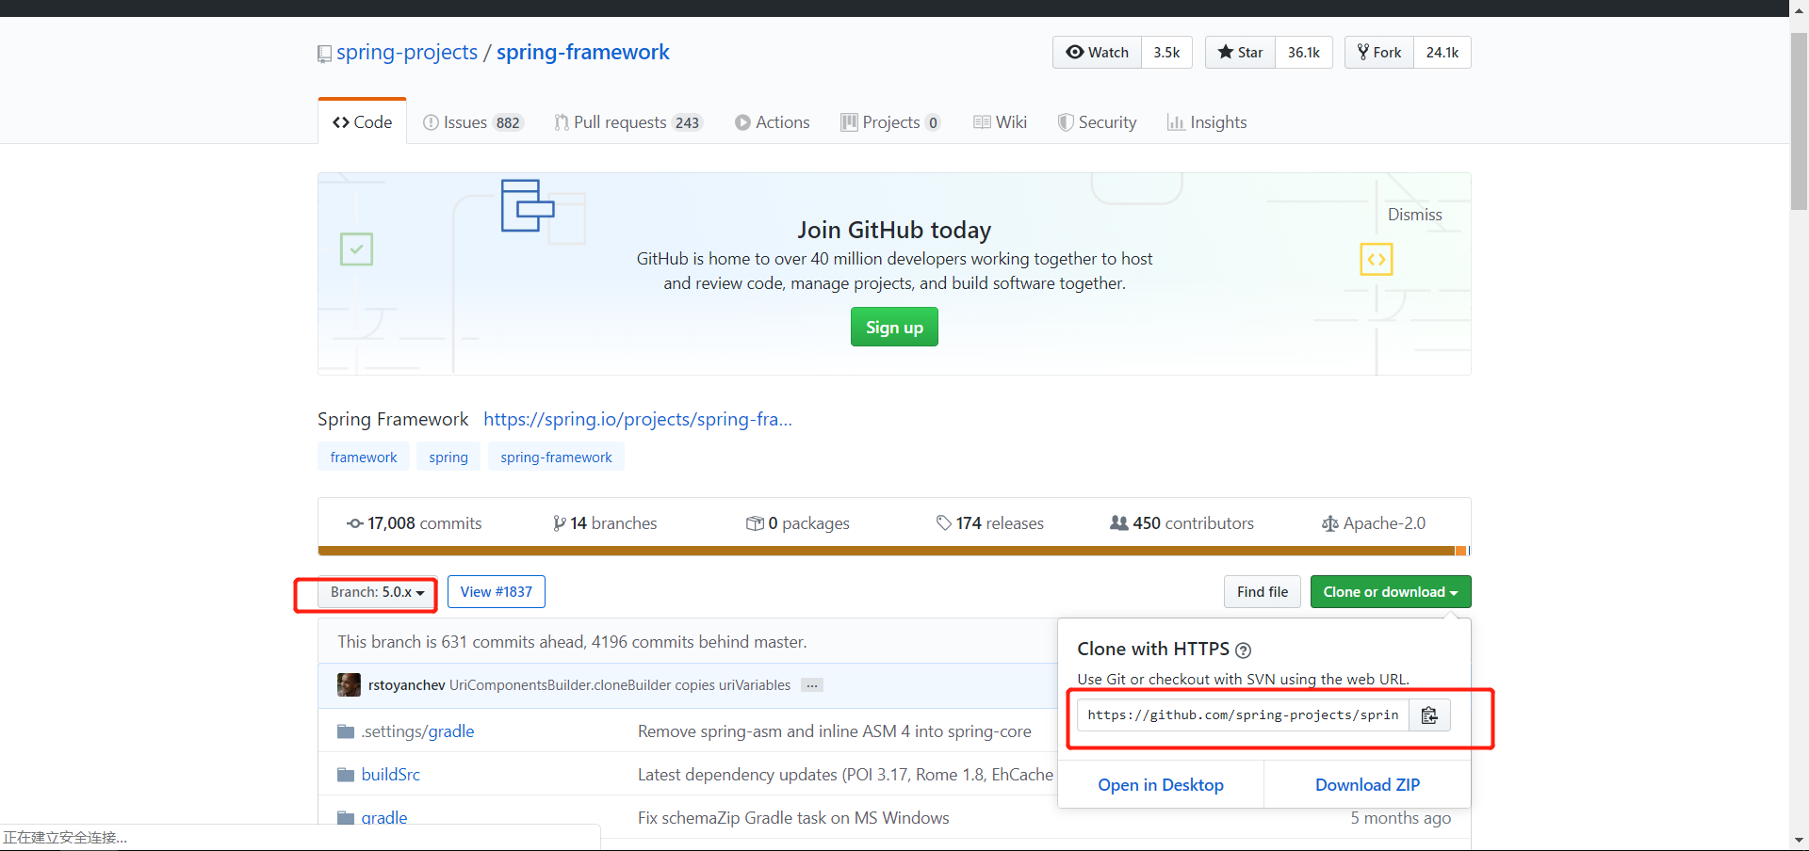Open the Insights tab

[1207, 122]
